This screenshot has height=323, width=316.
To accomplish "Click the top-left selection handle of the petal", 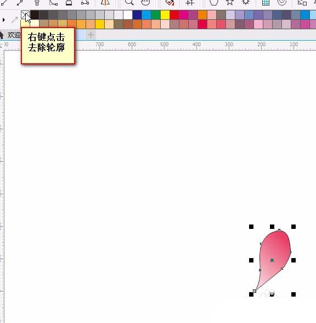I will click(251, 227).
